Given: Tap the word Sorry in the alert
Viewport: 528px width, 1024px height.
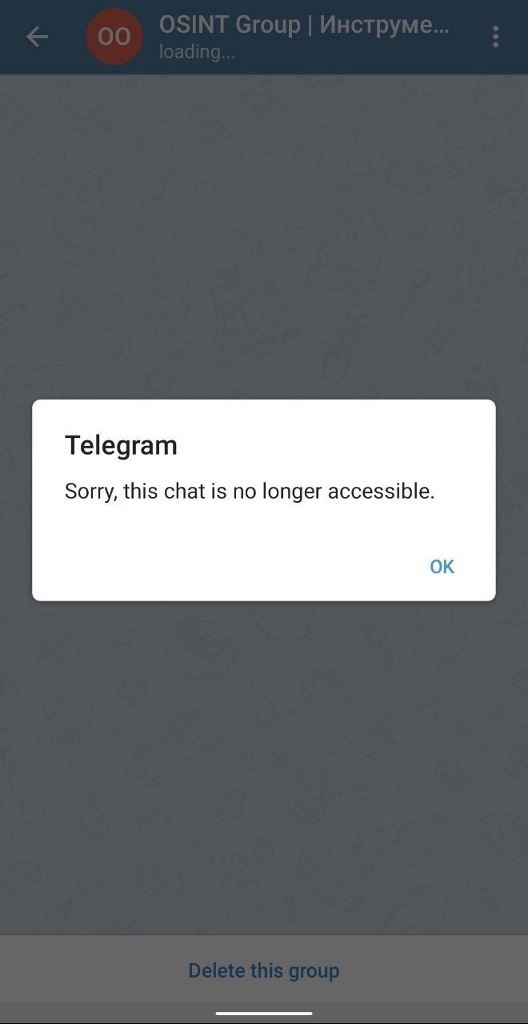Looking at the screenshot, I should (91, 491).
